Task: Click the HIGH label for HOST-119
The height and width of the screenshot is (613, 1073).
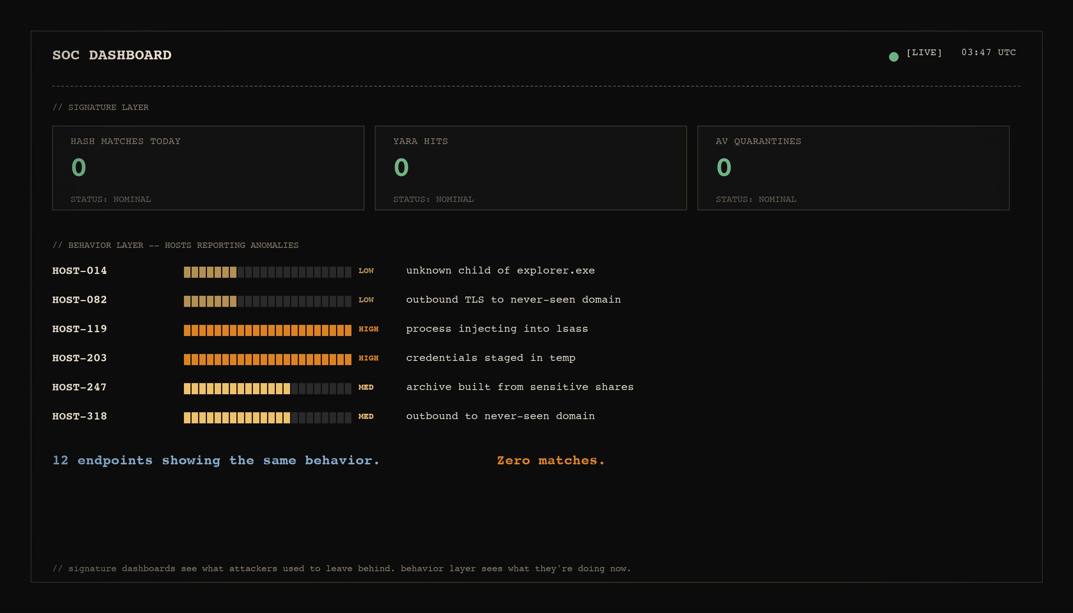Action: (369, 329)
